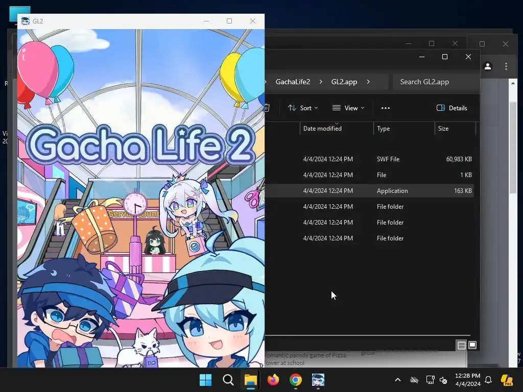Switch to Chrome from the taskbar
The image size is (523, 392).
pyautogui.click(x=296, y=380)
